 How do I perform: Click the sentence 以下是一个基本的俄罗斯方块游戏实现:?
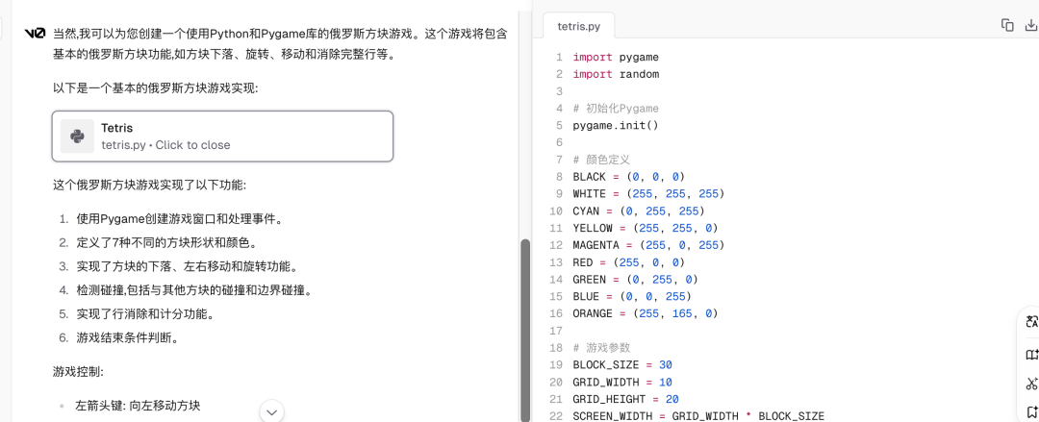(154, 87)
